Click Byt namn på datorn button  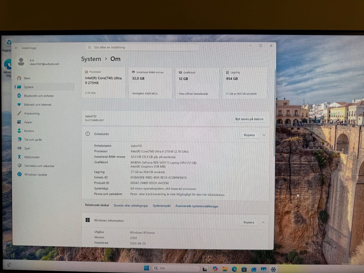pos(249,119)
